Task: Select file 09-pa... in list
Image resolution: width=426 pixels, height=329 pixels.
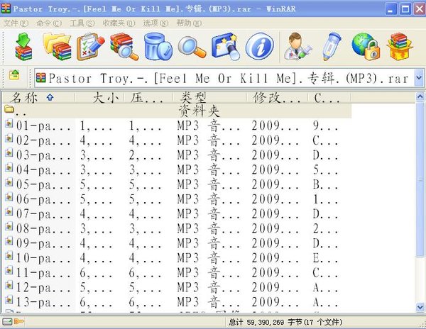Action: click(43, 243)
